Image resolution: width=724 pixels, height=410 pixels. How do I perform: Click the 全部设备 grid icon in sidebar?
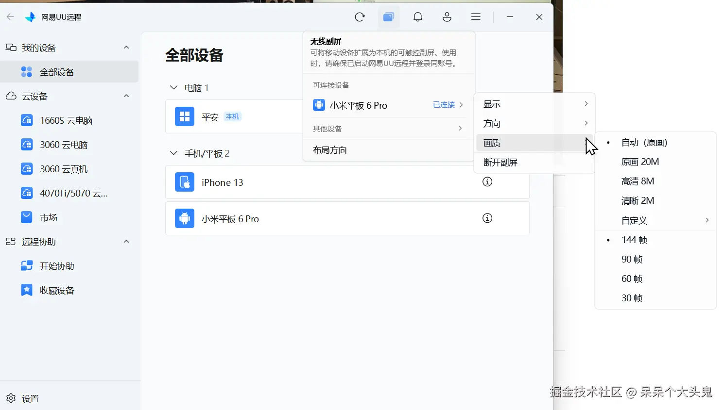click(27, 72)
